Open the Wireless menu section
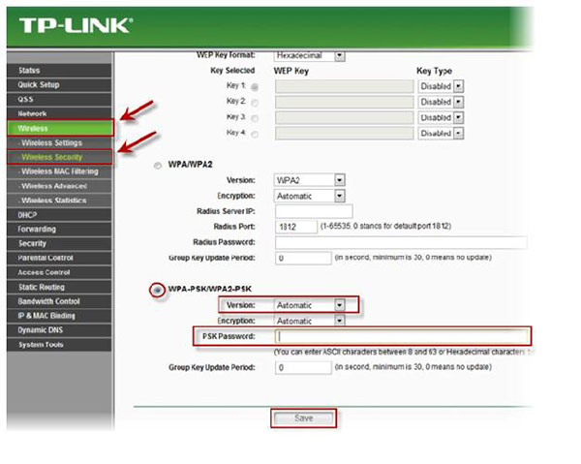581x464 pixels. click(x=58, y=128)
